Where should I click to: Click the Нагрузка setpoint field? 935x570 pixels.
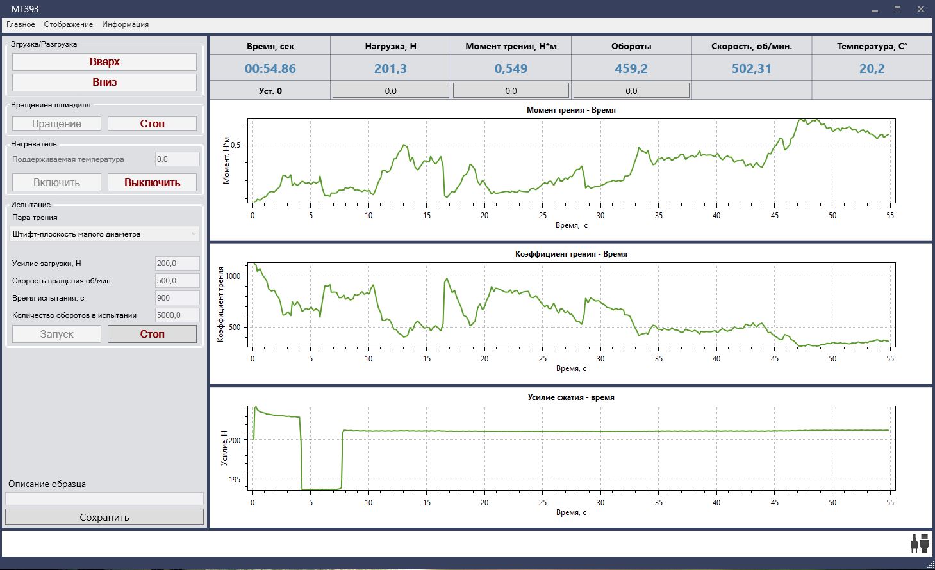coord(390,91)
